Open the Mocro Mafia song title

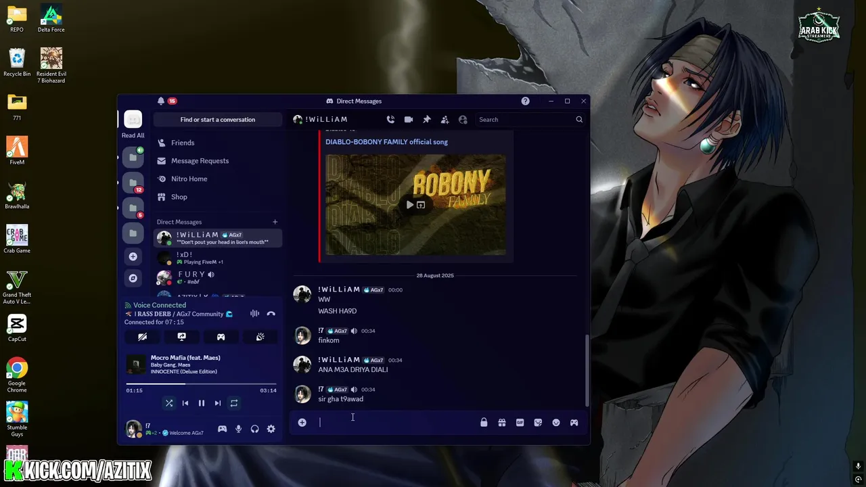(185, 358)
